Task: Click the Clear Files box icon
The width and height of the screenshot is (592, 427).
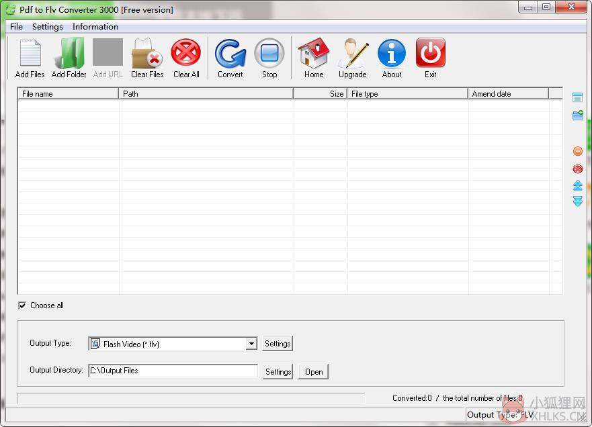Action: (x=147, y=53)
